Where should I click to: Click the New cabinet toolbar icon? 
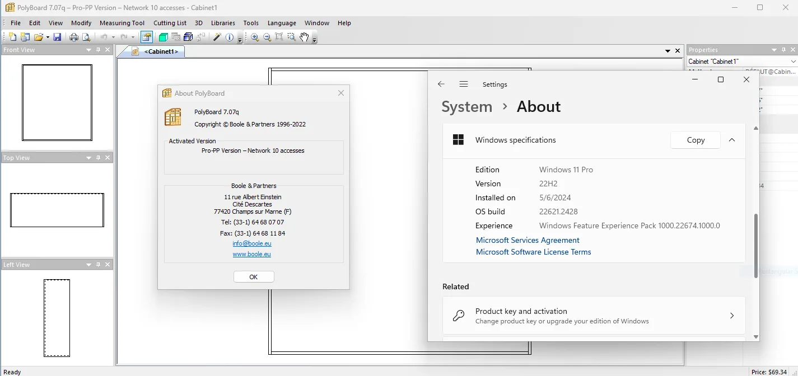click(12, 37)
